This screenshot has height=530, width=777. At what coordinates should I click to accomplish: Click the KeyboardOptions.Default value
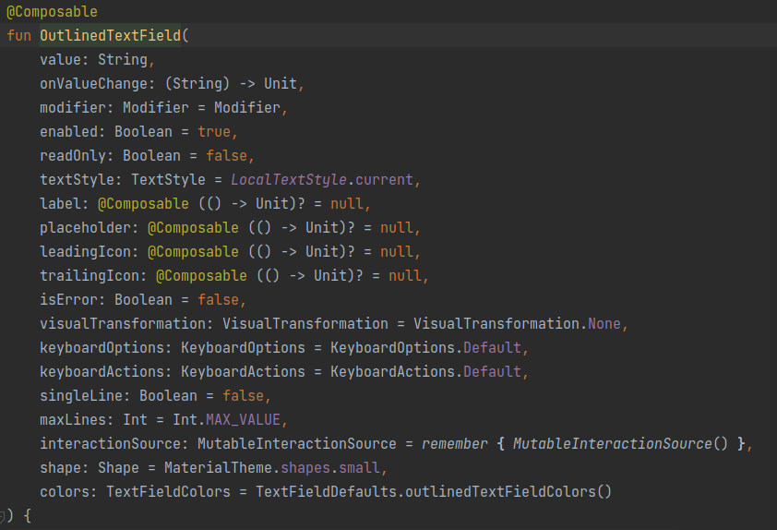(x=425, y=347)
